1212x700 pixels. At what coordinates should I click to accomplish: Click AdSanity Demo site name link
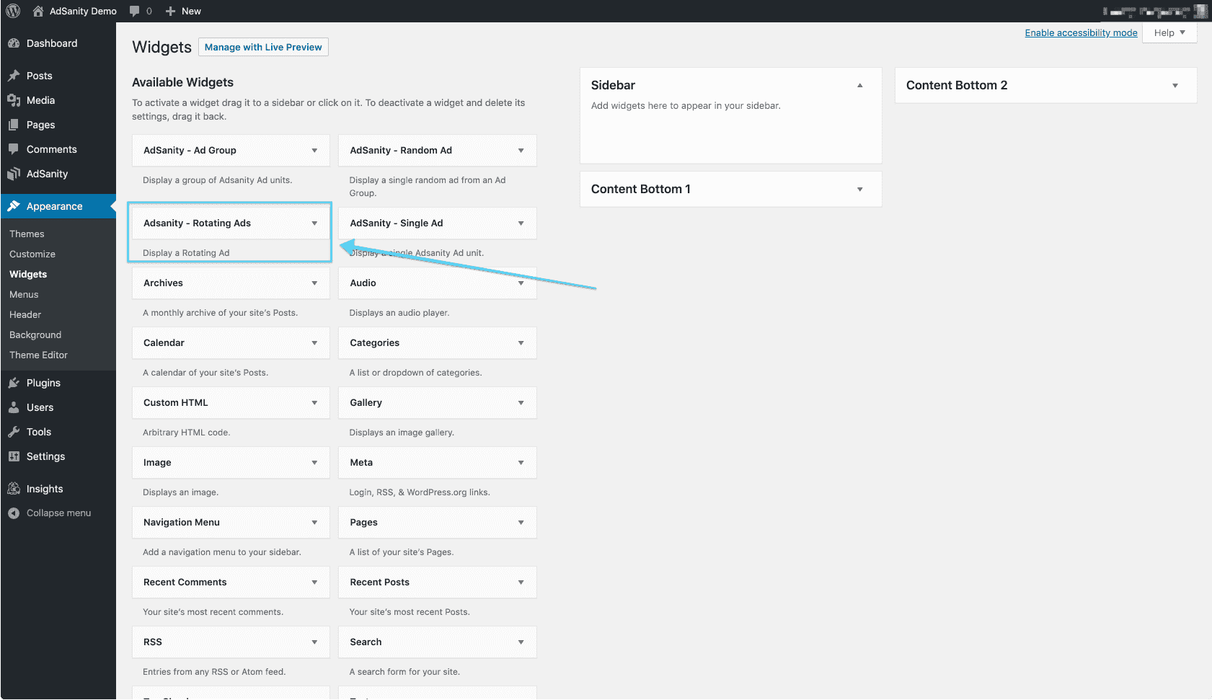[83, 11]
